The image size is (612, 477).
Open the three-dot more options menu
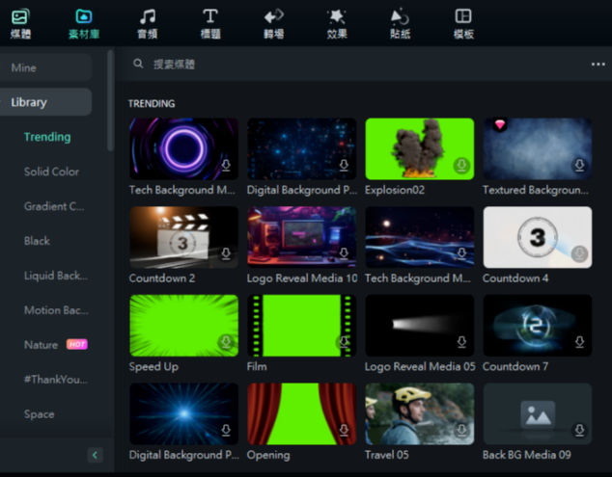pos(598,65)
